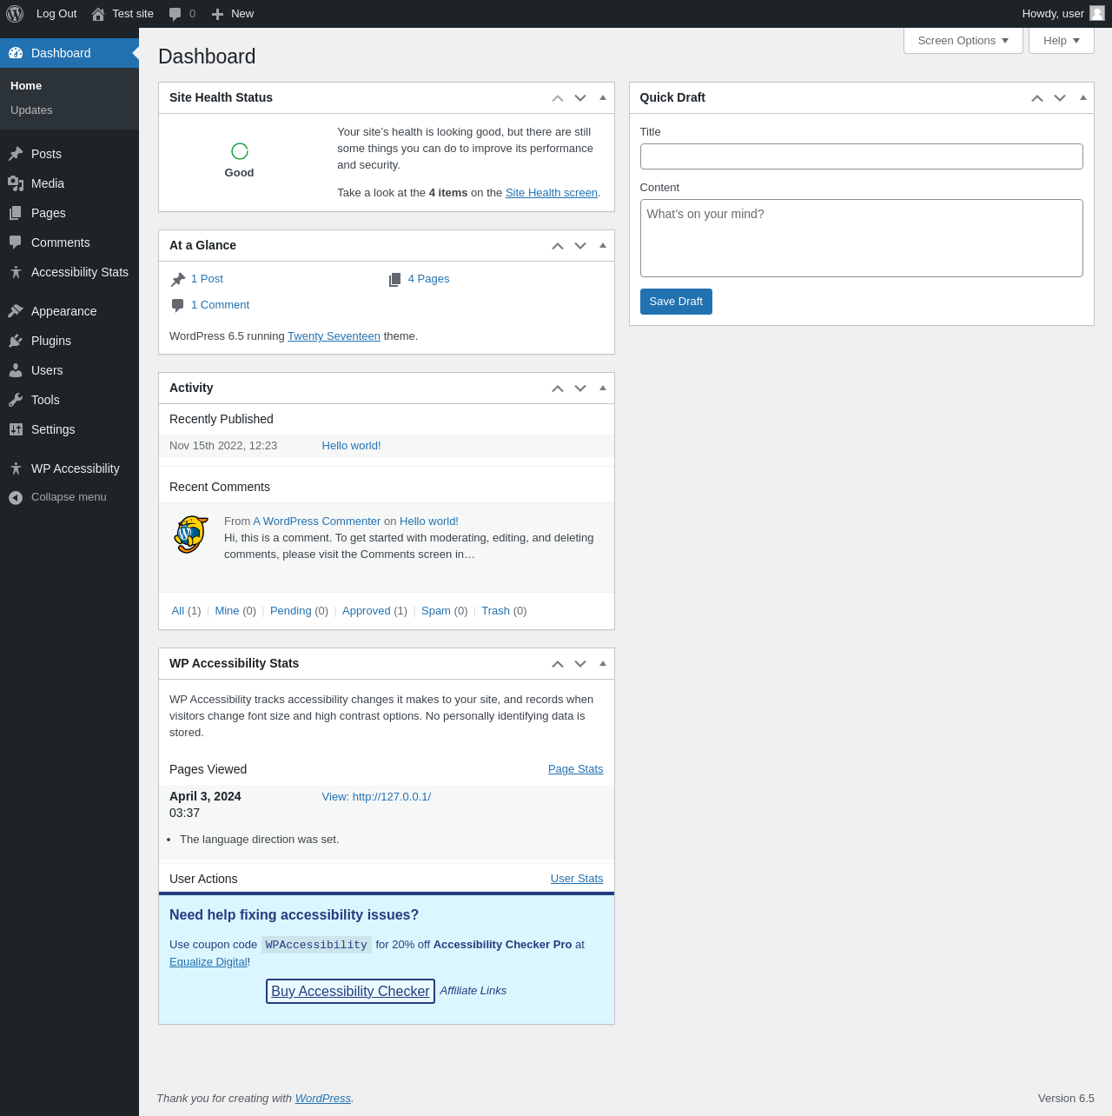The height and width of the screenshot is (1116, 1112).
Task: Click the Plugins plug icon
Action: (16, 341)
